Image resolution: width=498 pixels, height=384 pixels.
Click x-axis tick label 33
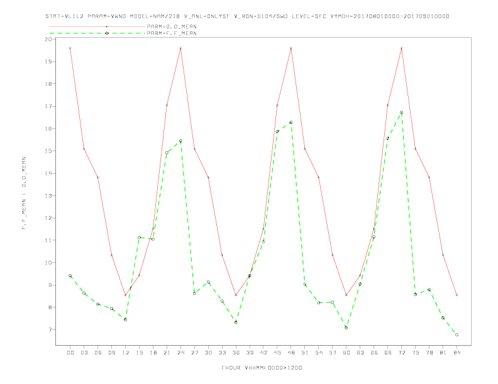222,353
